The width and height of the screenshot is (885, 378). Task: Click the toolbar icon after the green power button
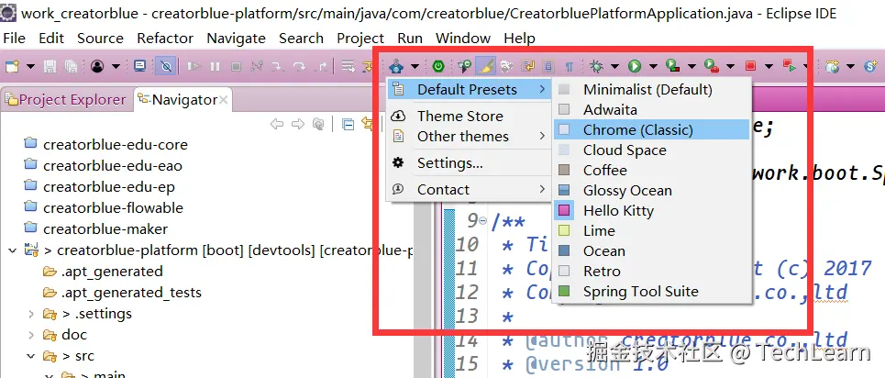[464, 67]
